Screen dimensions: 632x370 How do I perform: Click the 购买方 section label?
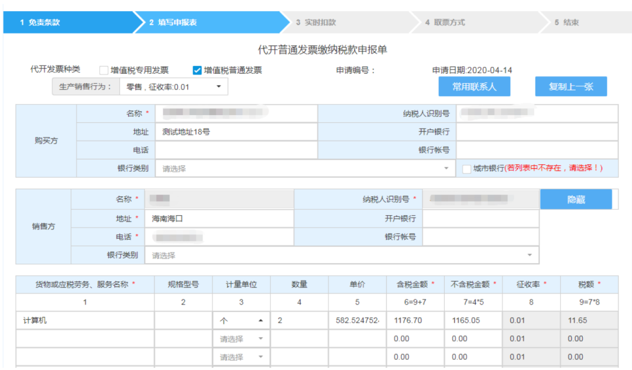point(46,140)
